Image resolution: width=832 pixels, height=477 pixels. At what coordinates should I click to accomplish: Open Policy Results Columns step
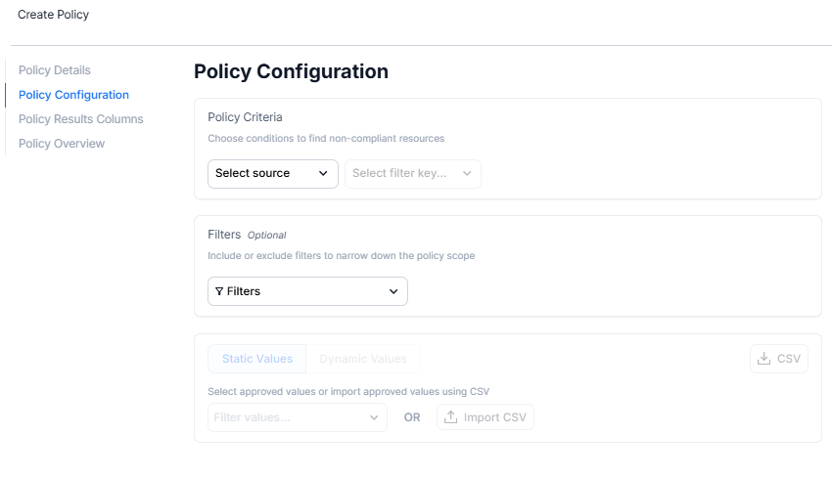pyautogui.click(x=80, y=119)
